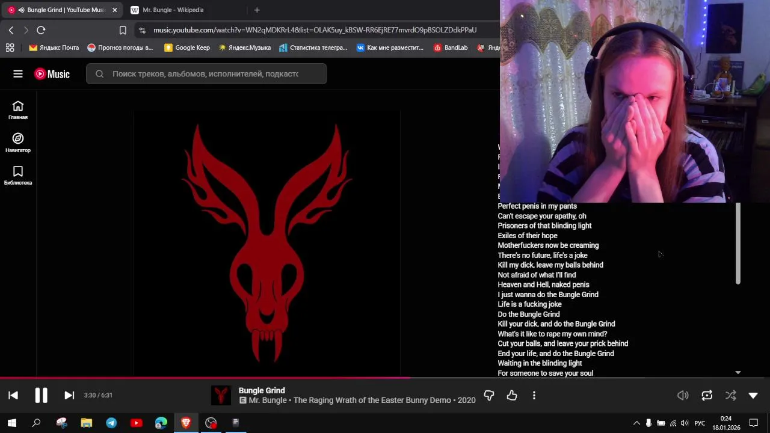This screenshot has width=770, height=433.
Task: Open the Библиотека library section
Action: [18, 176]
